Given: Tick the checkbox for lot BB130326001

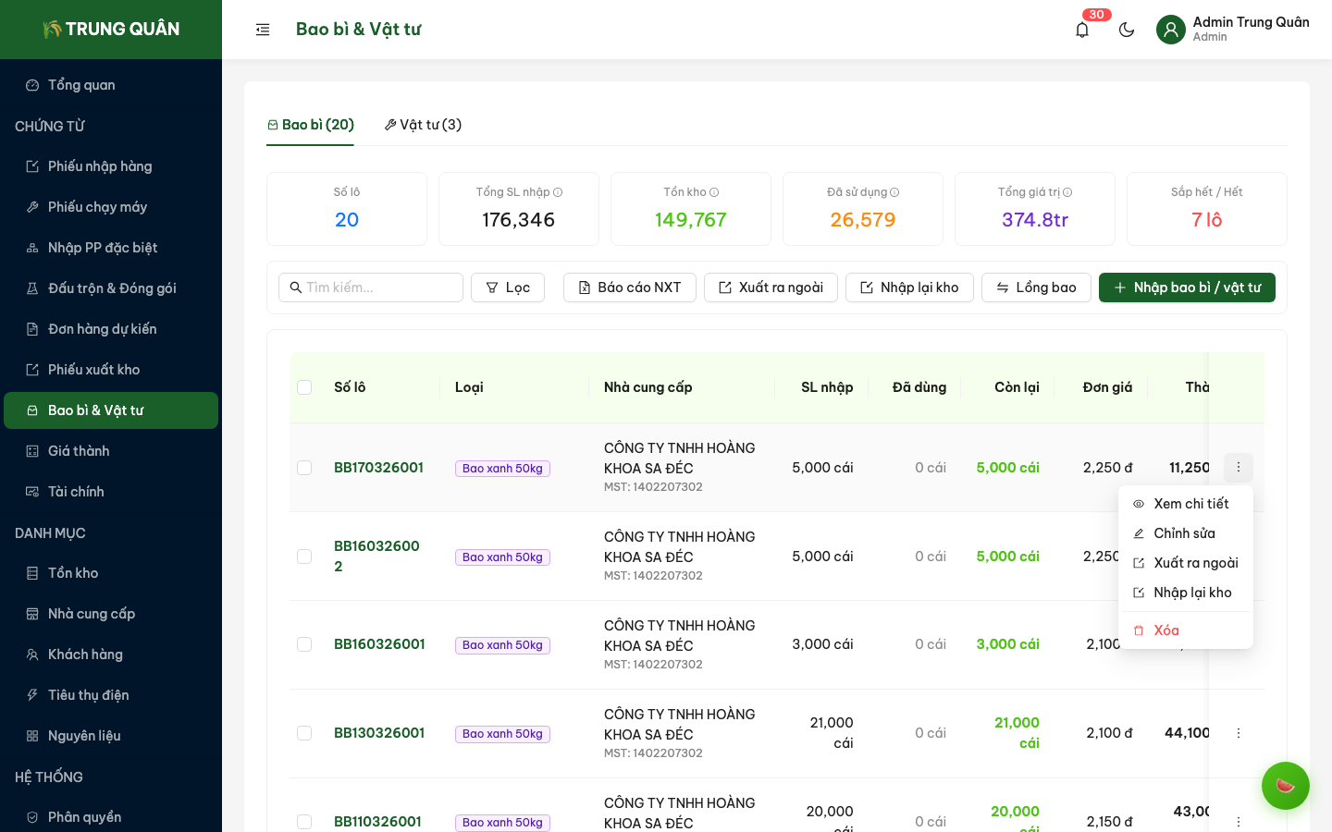Looking at the screenshot, I should (304, 733).
